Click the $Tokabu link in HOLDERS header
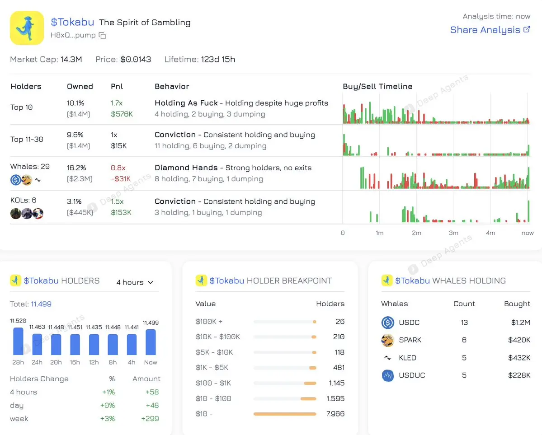This screenshot has width=542, height=435. point(41,281)
